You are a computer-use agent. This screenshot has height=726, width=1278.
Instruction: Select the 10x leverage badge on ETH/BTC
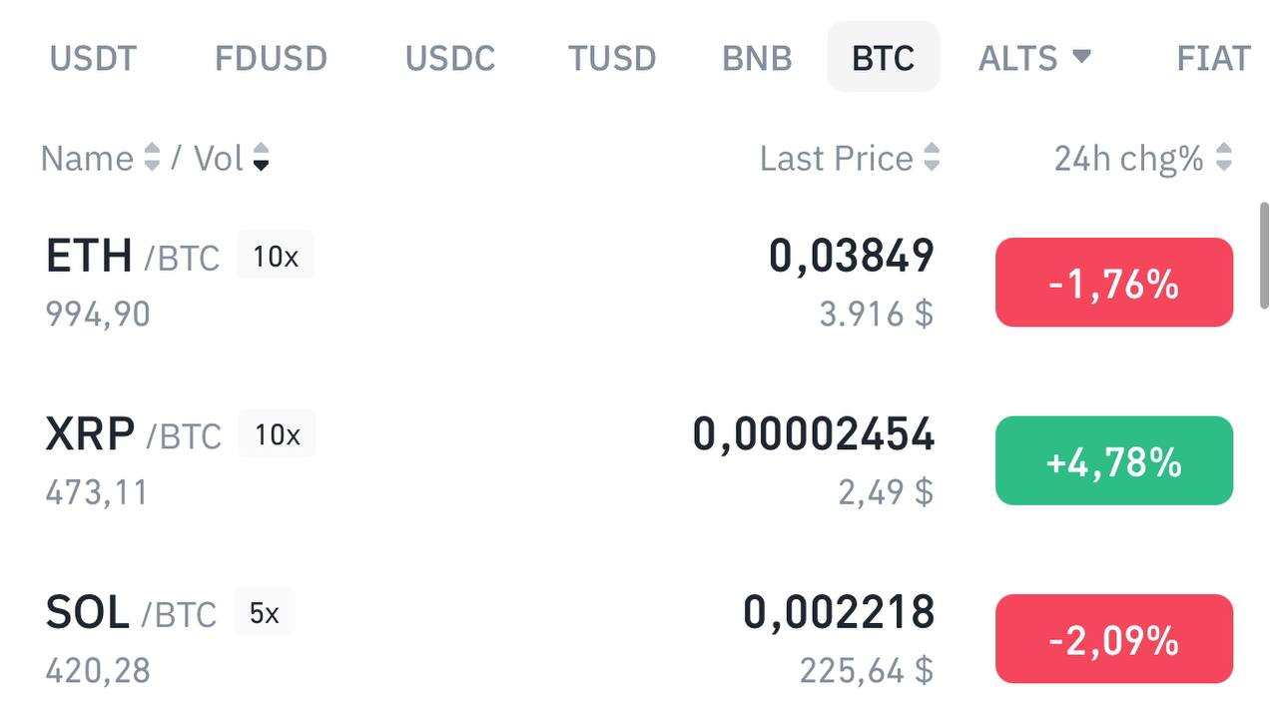275,256
